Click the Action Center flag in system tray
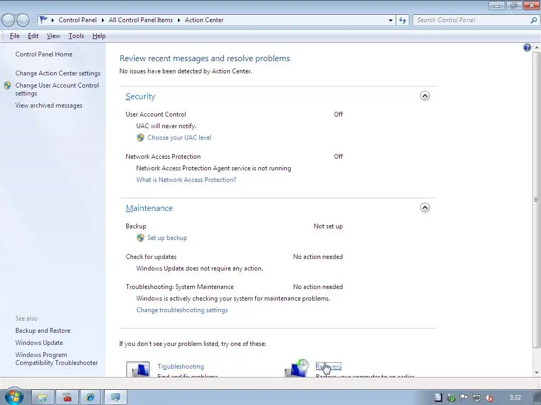541x405 pixels. click(x=464, y=398)
